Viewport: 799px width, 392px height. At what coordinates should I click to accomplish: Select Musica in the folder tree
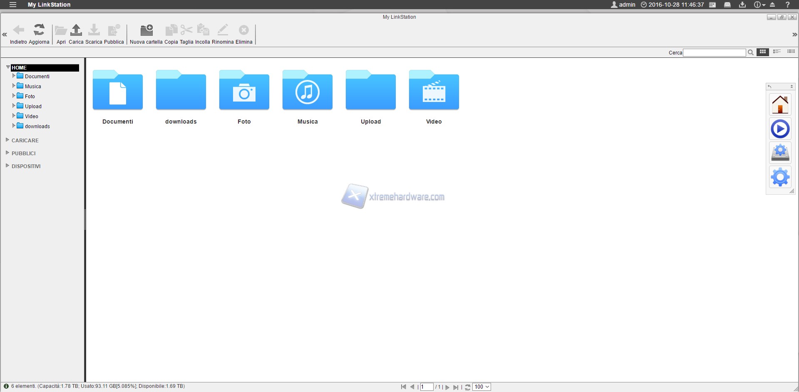point(33,87)
